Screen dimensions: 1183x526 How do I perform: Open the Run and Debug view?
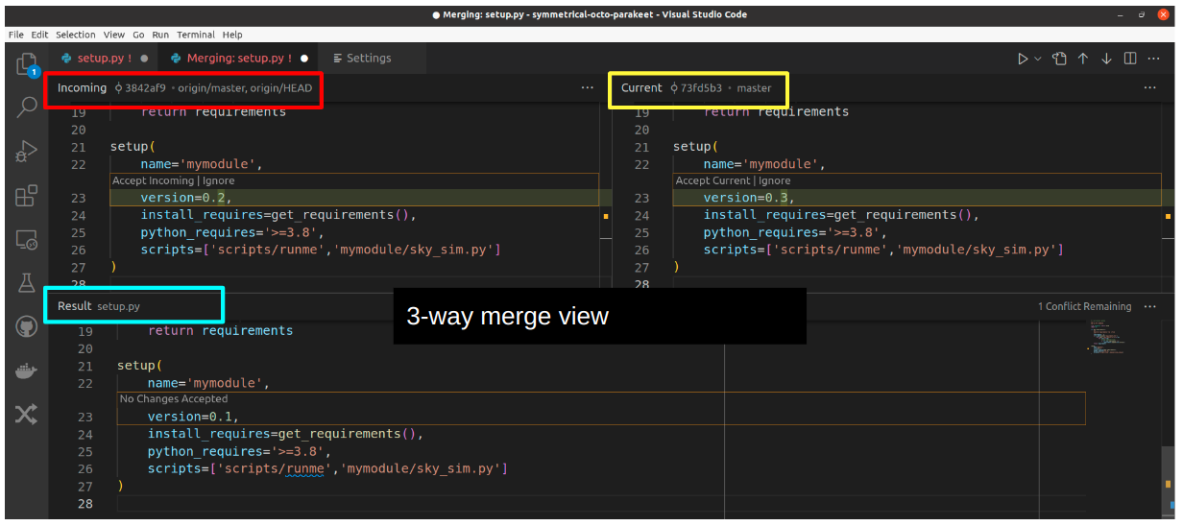26,151
